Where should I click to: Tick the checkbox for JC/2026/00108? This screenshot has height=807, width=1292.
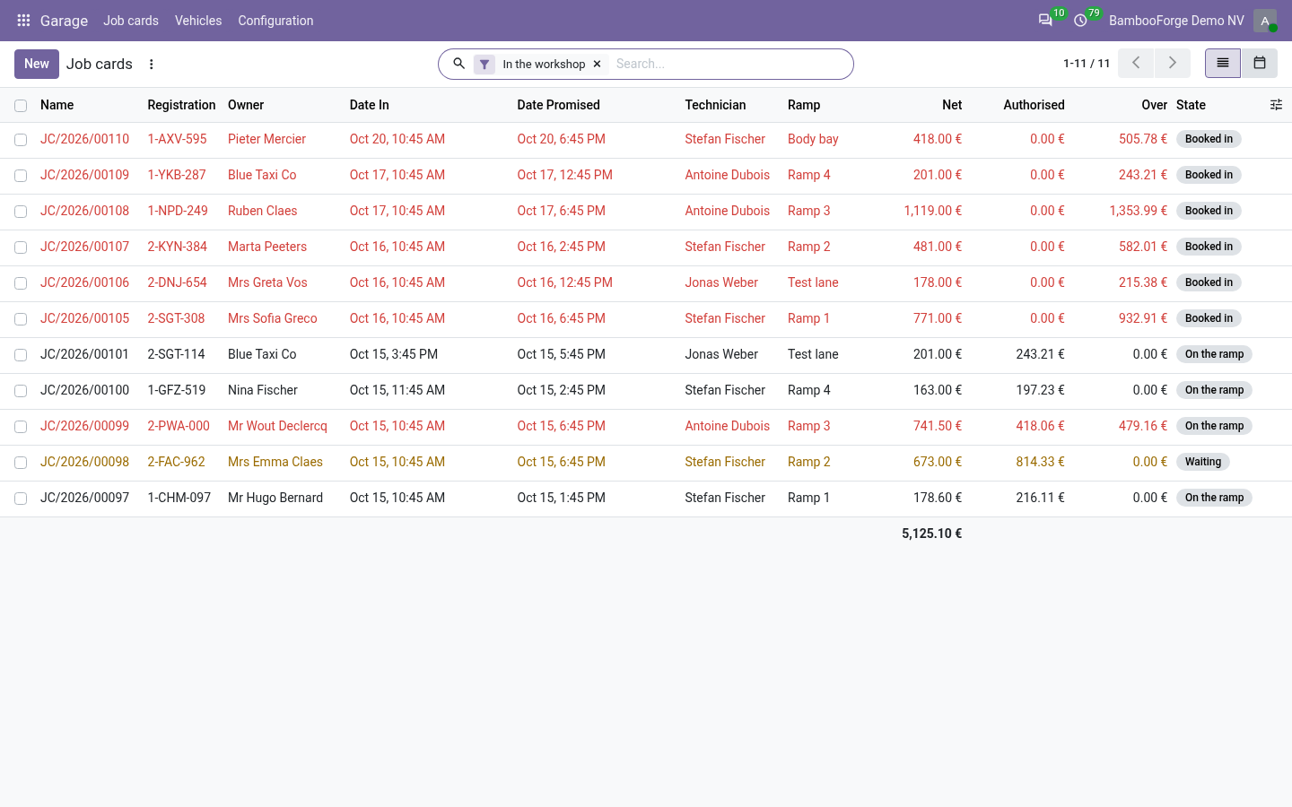21,212
